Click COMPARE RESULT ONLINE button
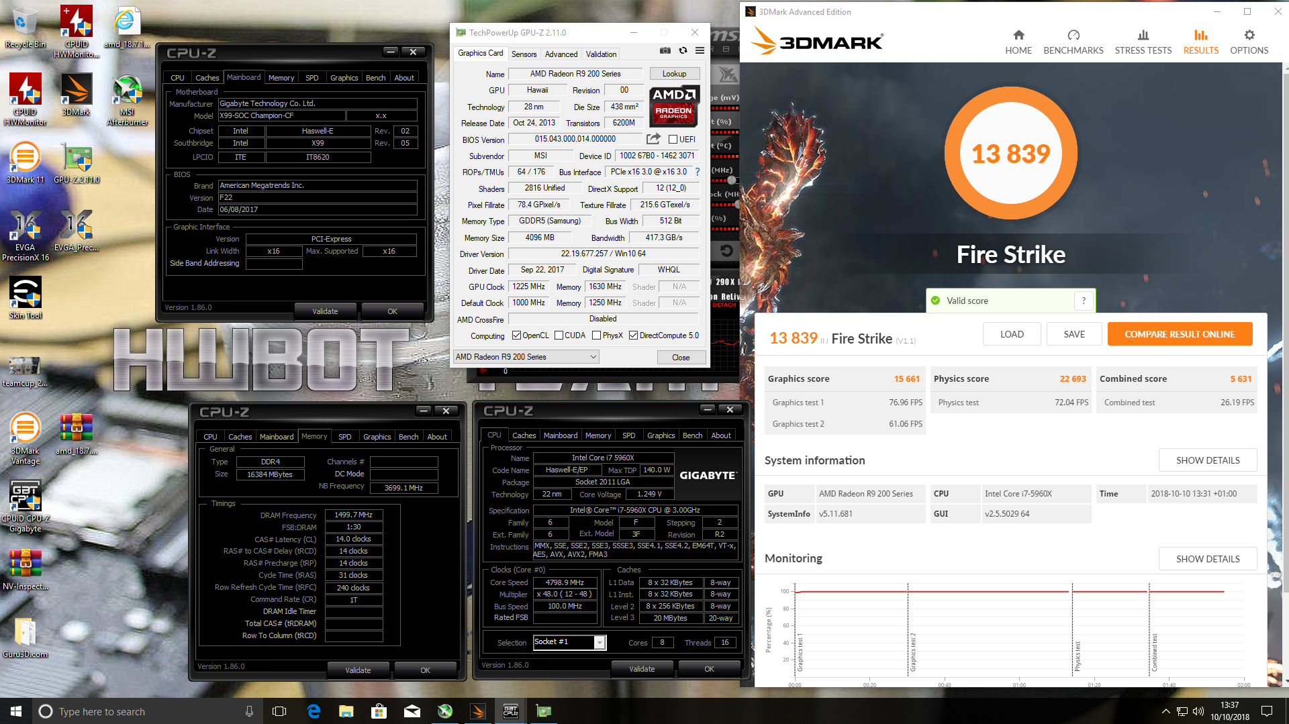Screen dimensions: 1289x724 pos(1180,334)
